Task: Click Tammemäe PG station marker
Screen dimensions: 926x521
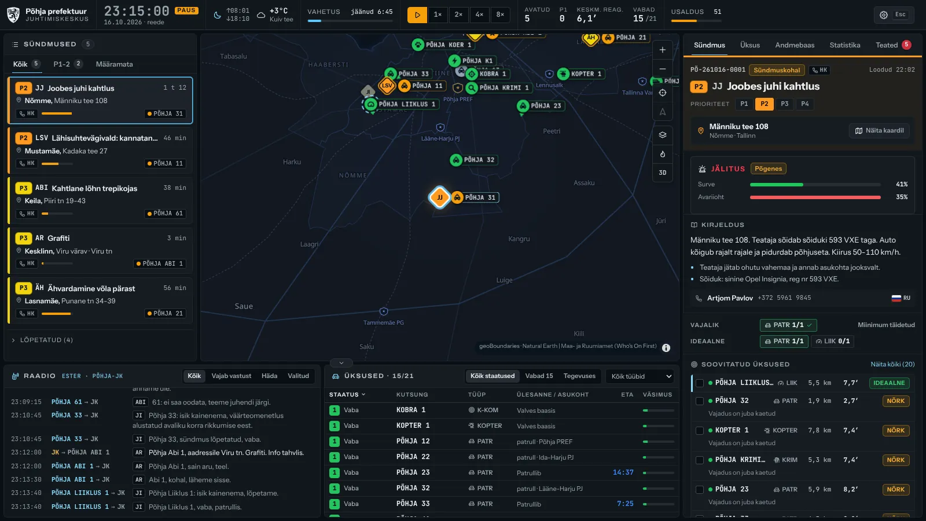Action: click(384, 311)
